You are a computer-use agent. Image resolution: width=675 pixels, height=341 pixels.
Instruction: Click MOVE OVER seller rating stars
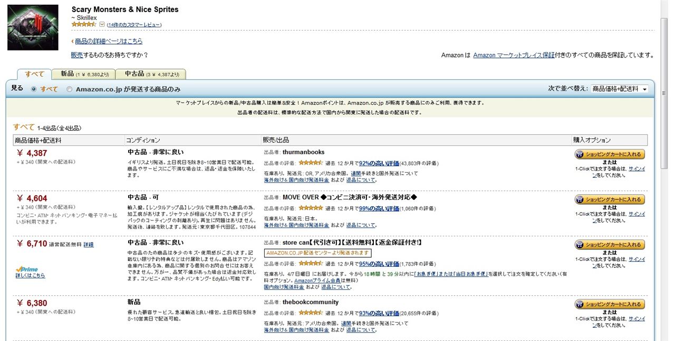coord(310,208)
